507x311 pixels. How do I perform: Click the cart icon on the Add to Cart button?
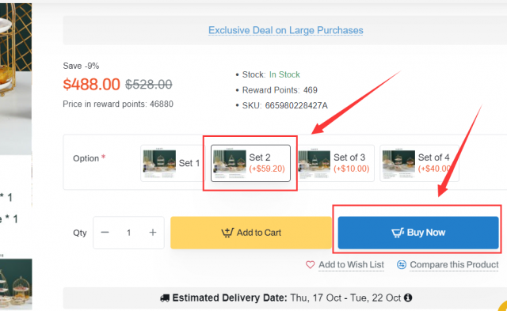227,233
